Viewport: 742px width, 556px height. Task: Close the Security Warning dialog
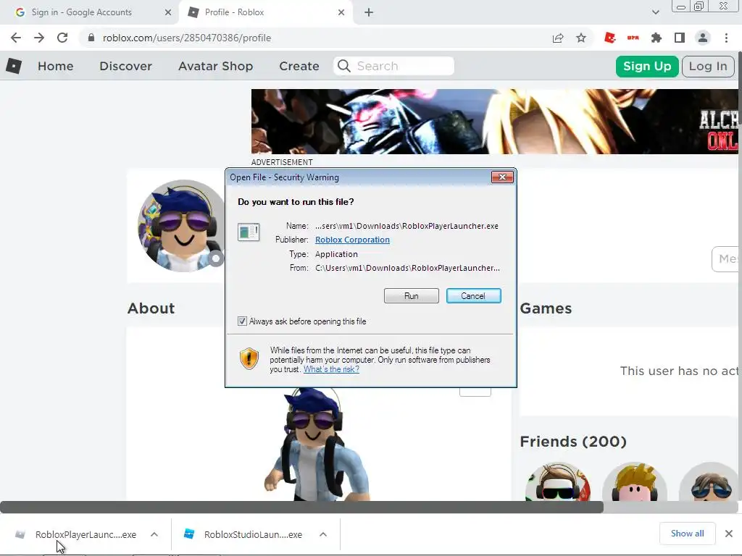click(502, 177)
